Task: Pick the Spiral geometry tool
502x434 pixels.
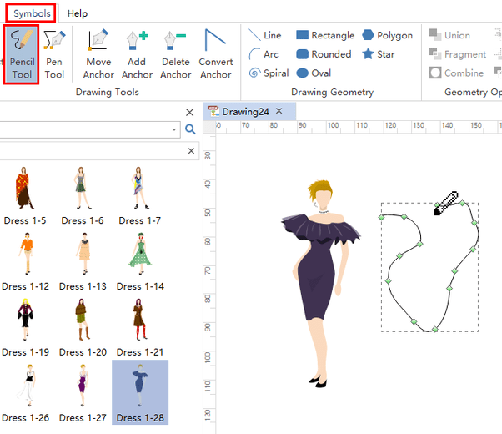Action: coord(269,73)
